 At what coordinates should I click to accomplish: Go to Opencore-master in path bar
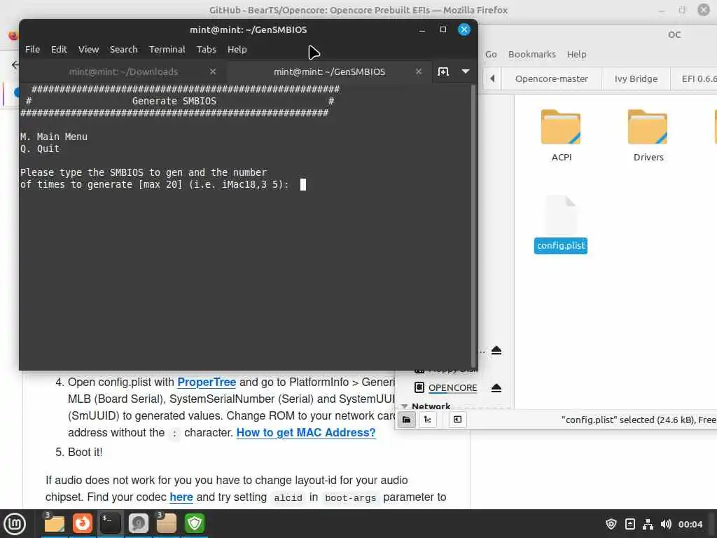pos(552,78)
